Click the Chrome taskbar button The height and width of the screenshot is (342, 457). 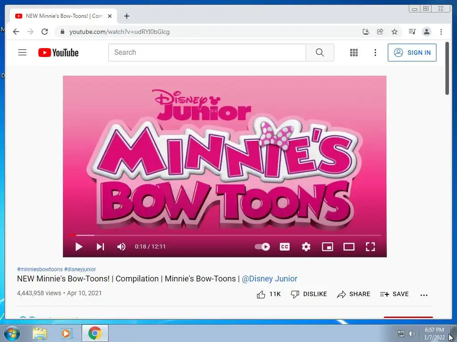pyautogui.click(x=95, y=333)
